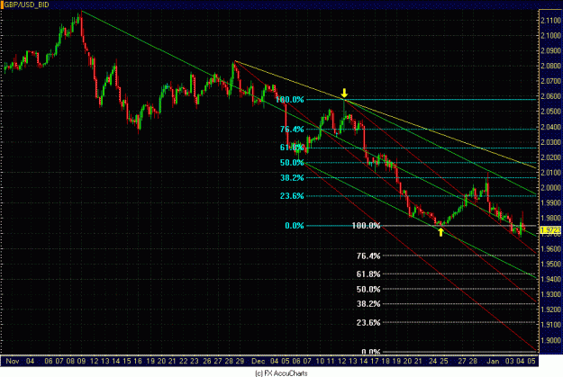563x377 pixels.
Task: Click the 1.9000 price axis label
Action: pyautogui.click(x=550, y=340)
